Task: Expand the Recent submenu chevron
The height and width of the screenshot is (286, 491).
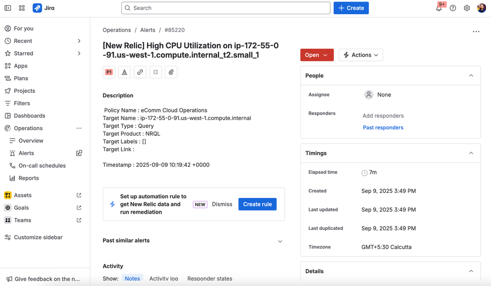Action: [x=79, y=41]
